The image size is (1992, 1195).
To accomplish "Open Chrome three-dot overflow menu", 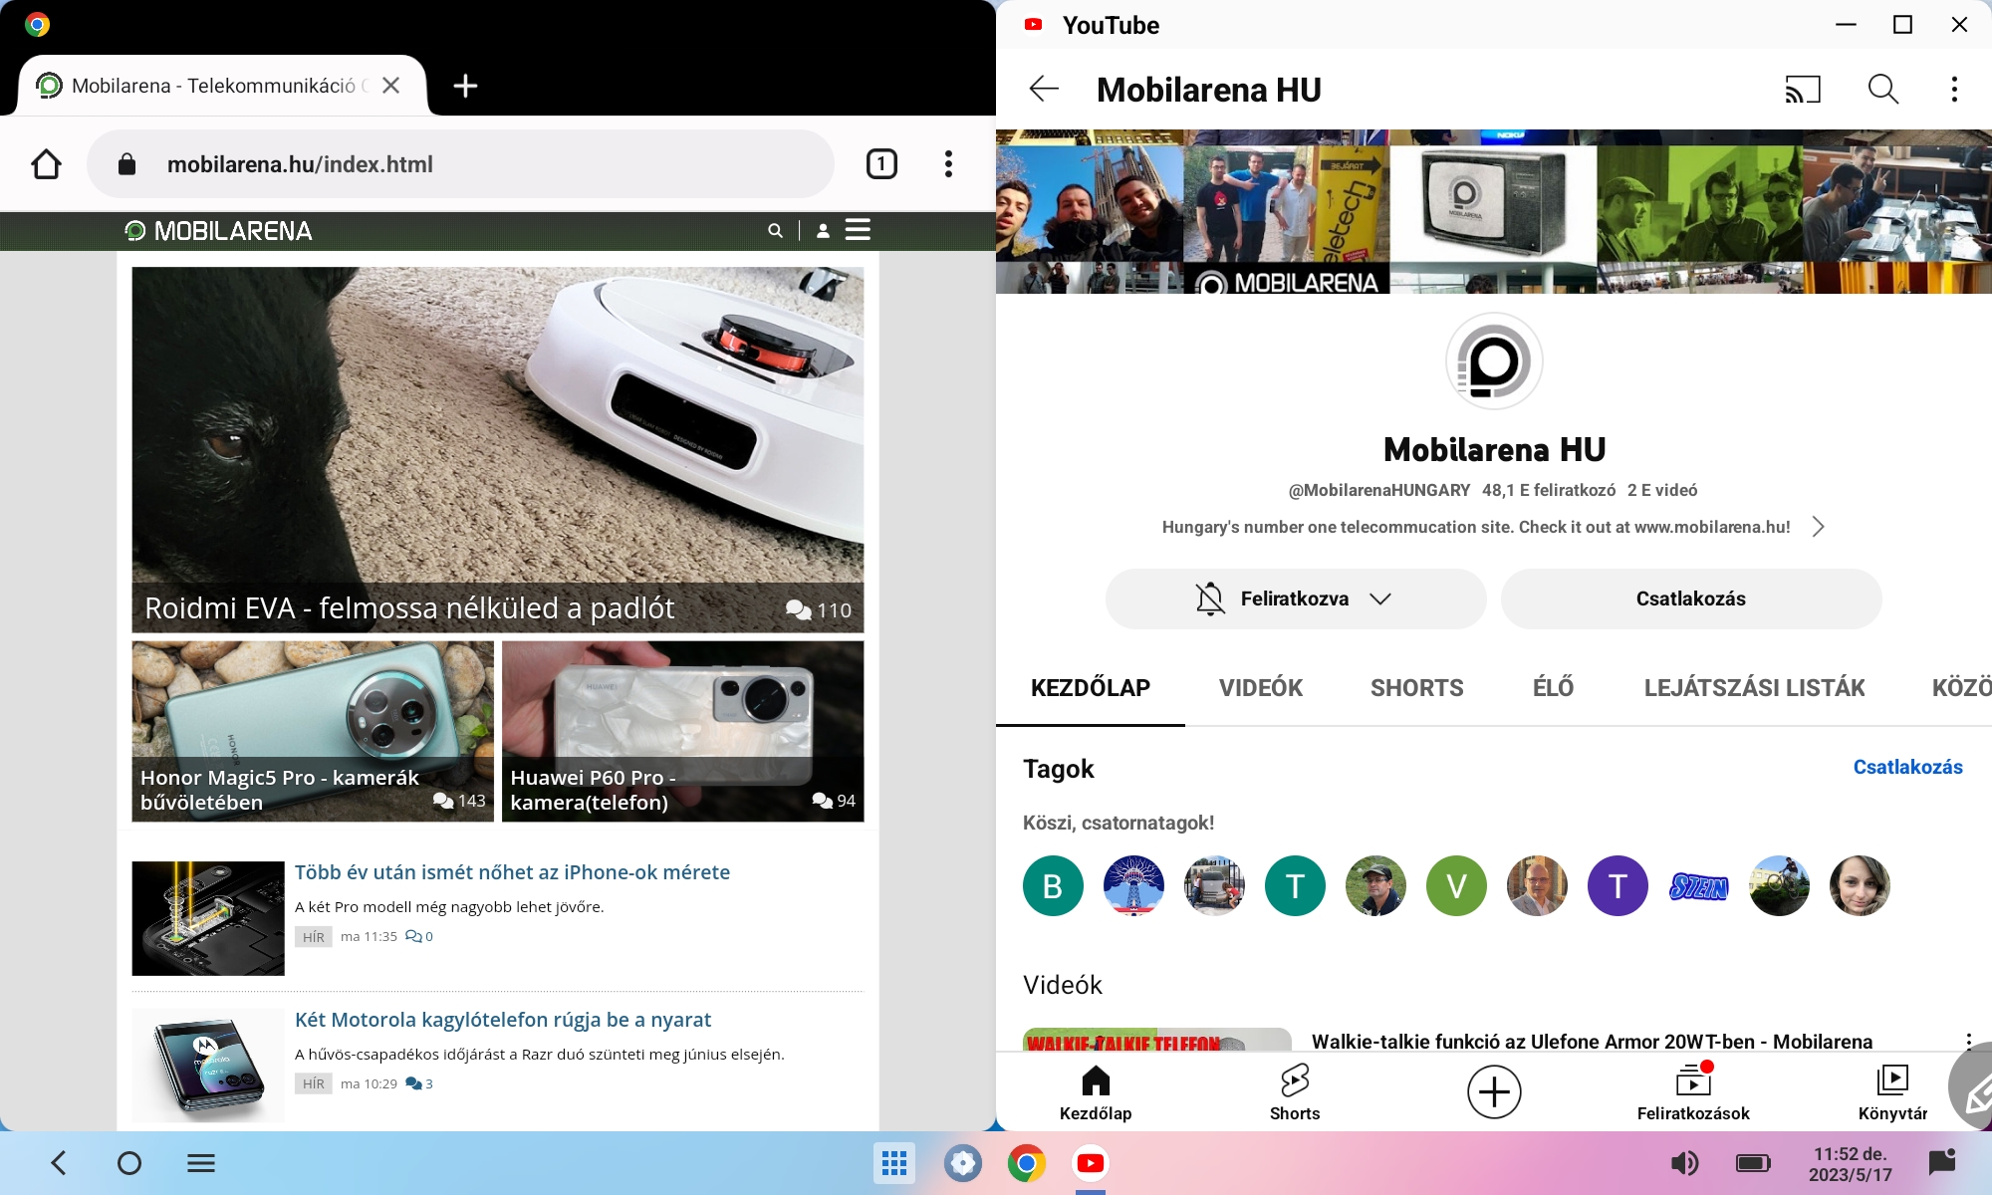I will (x=948, y=164).
